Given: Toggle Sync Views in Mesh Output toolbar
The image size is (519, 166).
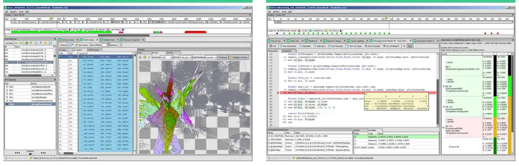Looking at the screenshot, I should (81, 45).
